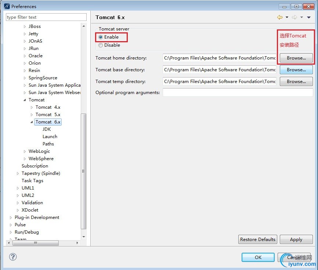Select the XDoclet tree item
The height and width of the screenshot is (270, 318).
pos(30,210)
